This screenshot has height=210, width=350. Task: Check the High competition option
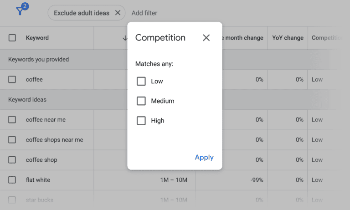click(141, 121)
